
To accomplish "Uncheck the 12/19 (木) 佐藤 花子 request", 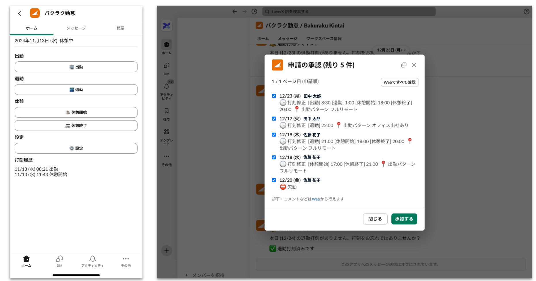I will tap(274, 135).
